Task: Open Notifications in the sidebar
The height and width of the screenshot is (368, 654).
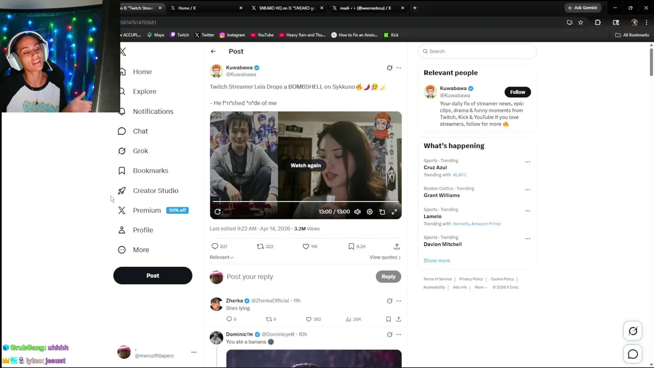Action: (x=153, y=111)
